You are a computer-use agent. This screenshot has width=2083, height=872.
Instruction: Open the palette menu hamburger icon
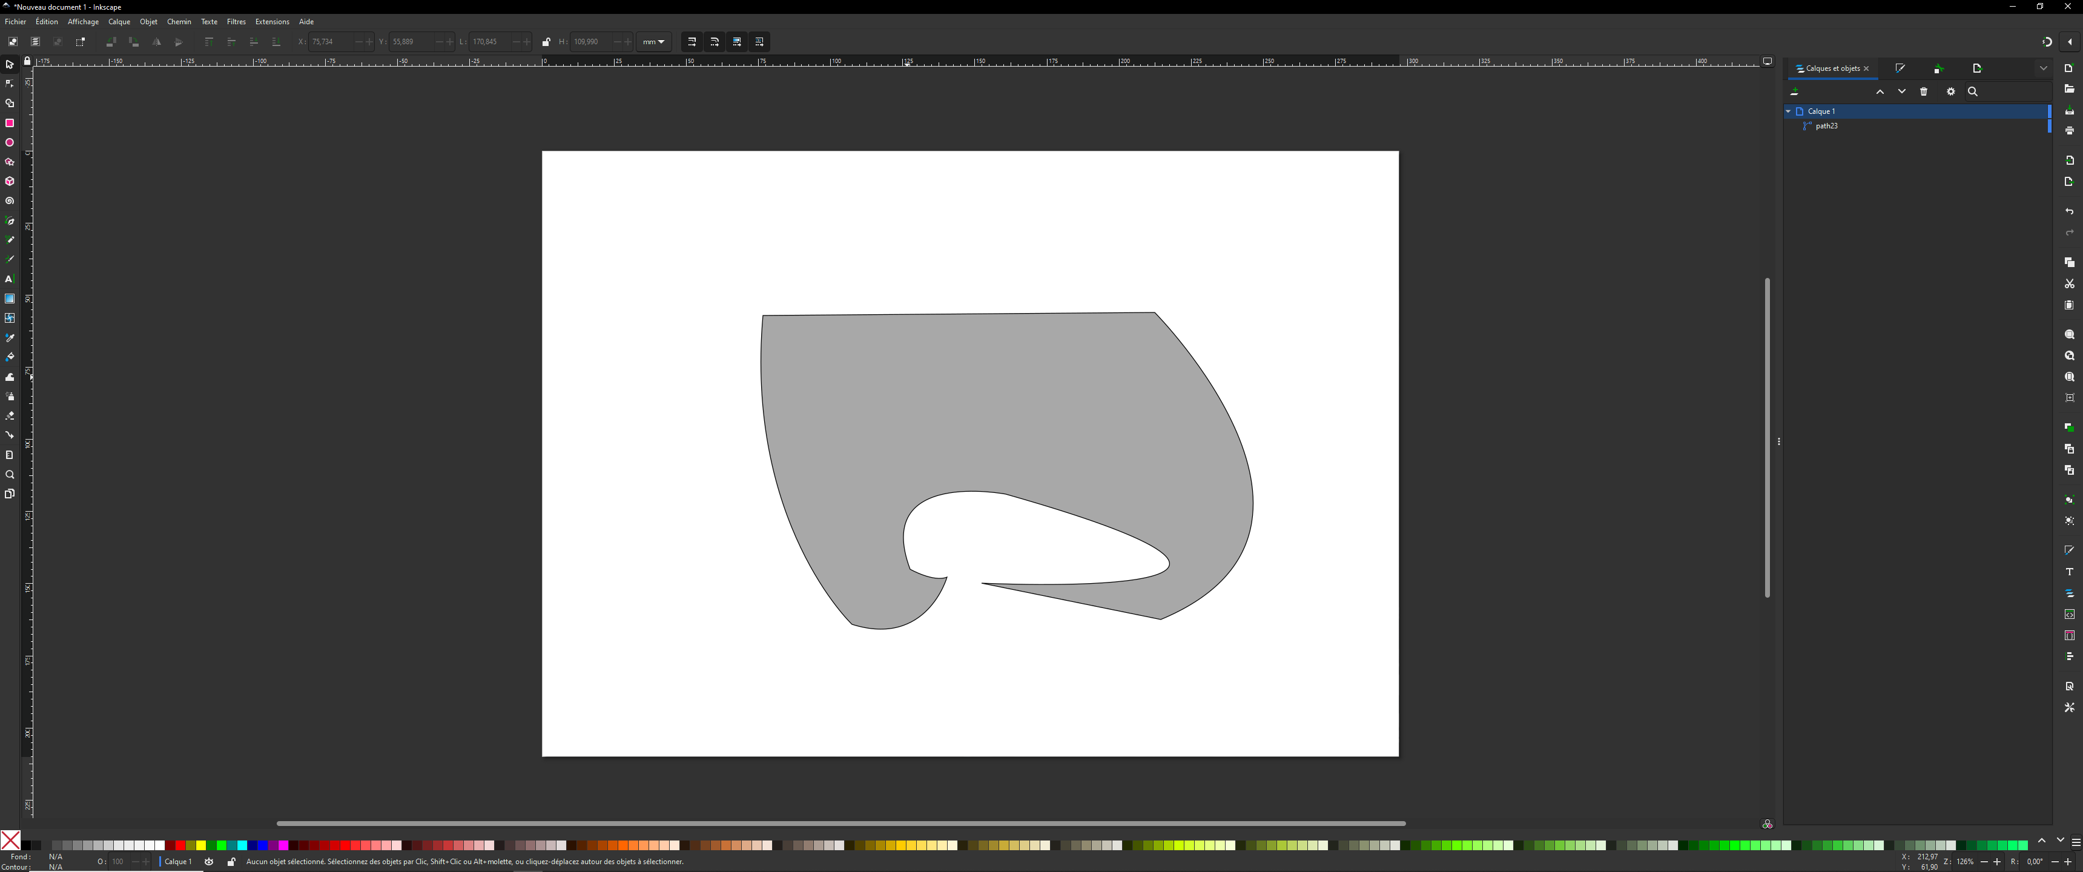click(x=2075, y=842)
